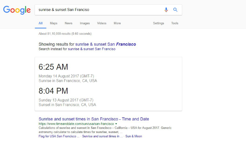Click the microphone voice search icon
246x144 pixels.
coord(166,10)
